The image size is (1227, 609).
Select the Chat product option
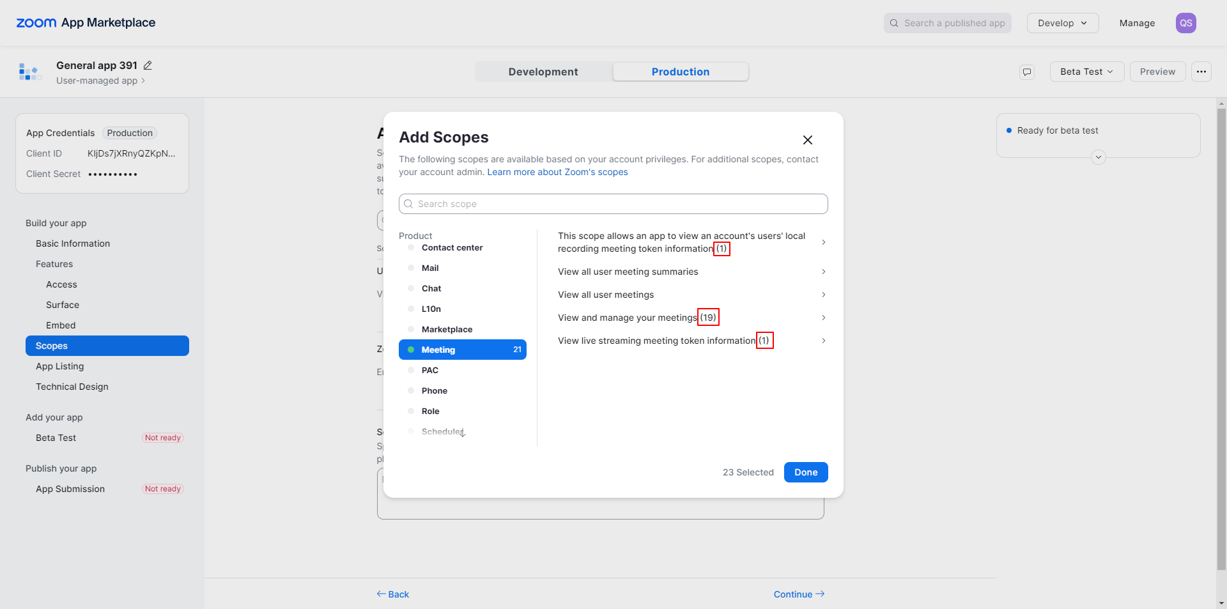click(x=431, y=289)
